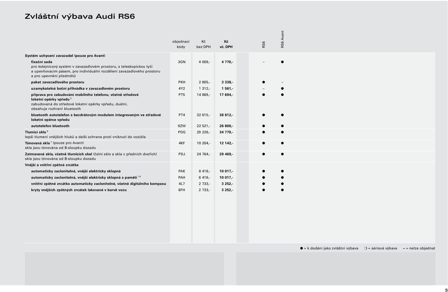Click the title 'Zvláštní výbava Audi RS6'

coord(80,16)
